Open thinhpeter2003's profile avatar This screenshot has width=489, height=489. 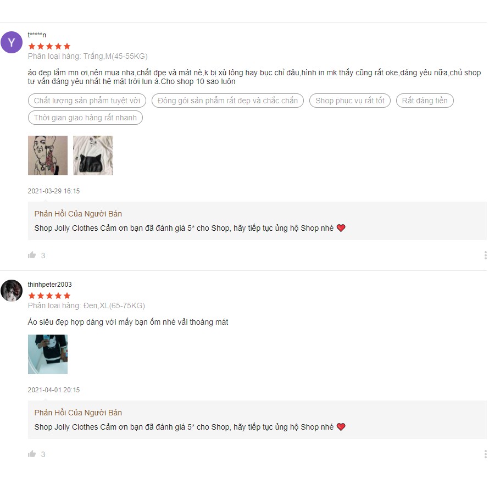[x=12, y=290]
